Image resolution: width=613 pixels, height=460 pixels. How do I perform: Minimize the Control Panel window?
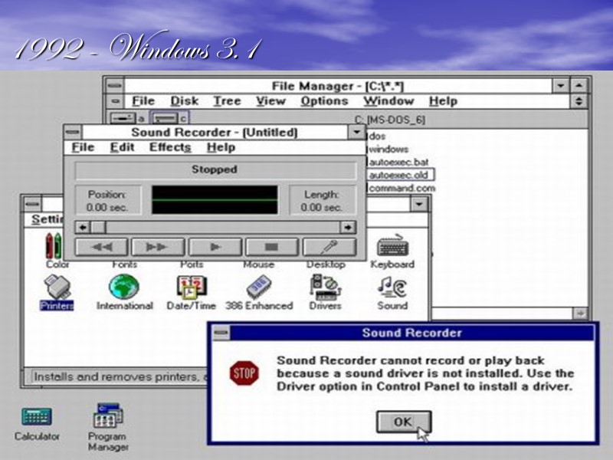click(x=418, y=204)
